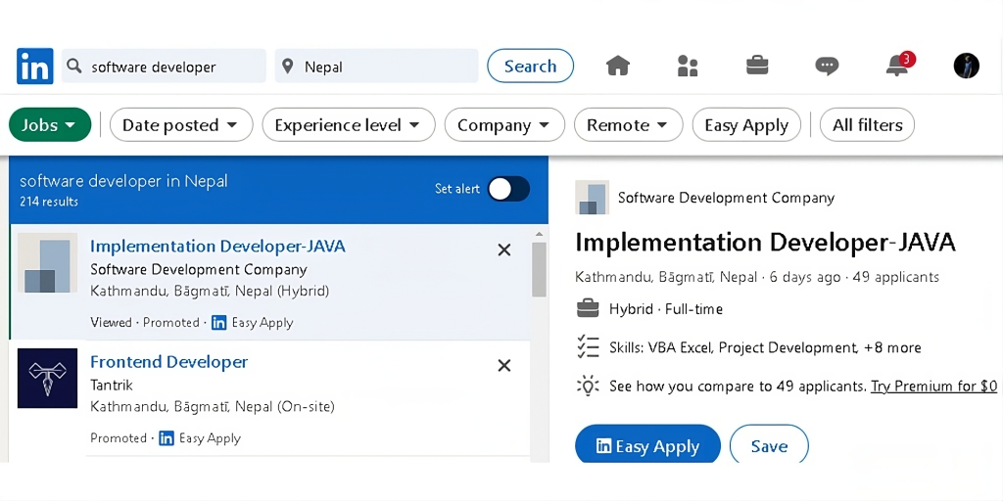Open the Notifications bell icon

[x=897, y=66]
